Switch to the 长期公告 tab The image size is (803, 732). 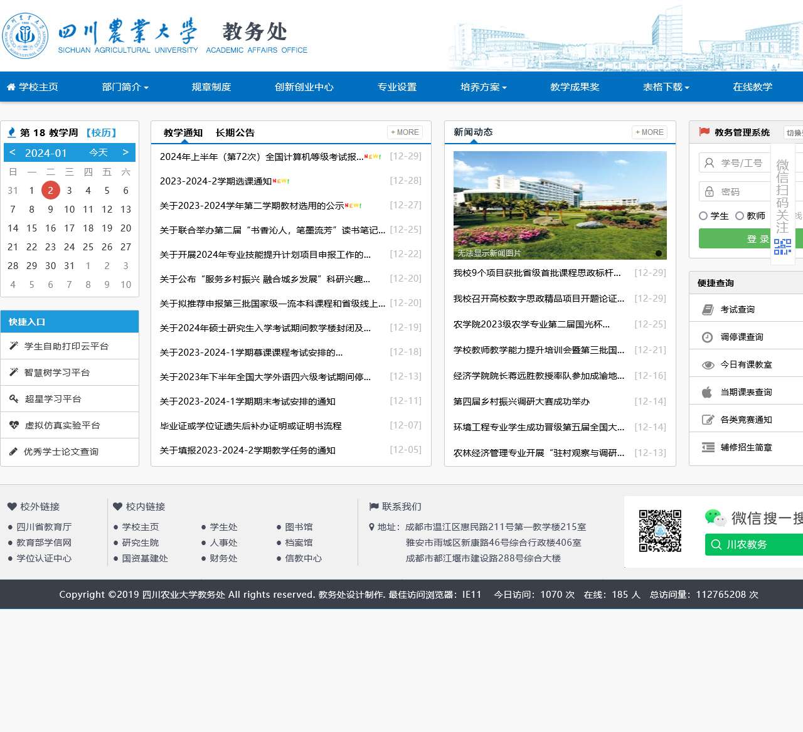point(235,132)
